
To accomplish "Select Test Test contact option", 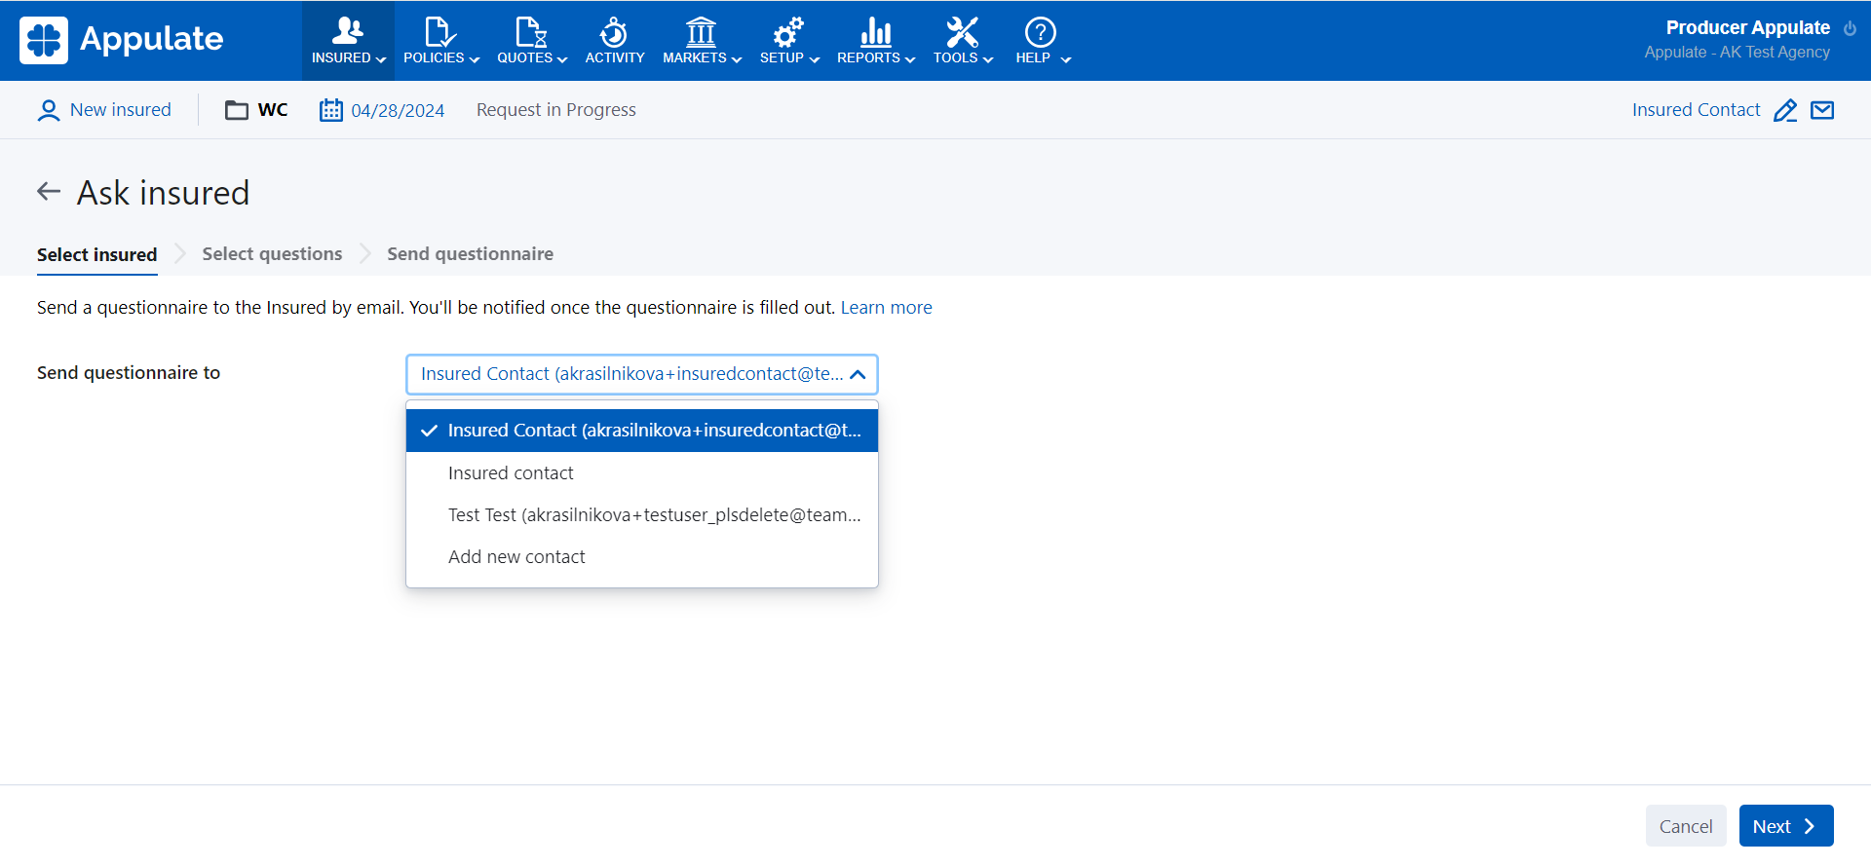I will pos(654,515).
